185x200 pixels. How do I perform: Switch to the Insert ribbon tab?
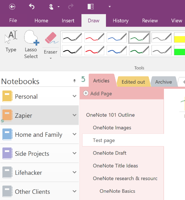point(68,21)
